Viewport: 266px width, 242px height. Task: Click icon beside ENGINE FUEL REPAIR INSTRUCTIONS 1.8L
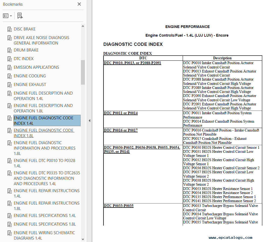9,203
